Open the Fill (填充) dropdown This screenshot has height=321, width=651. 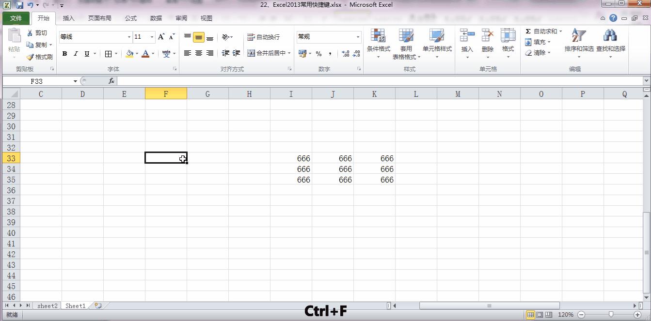coord(538,42)
